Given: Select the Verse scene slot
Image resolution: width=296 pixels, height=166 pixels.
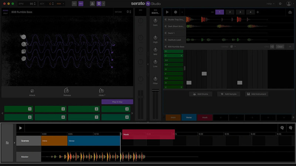Looking at the screenshot, I should click(x=189, y=117).
